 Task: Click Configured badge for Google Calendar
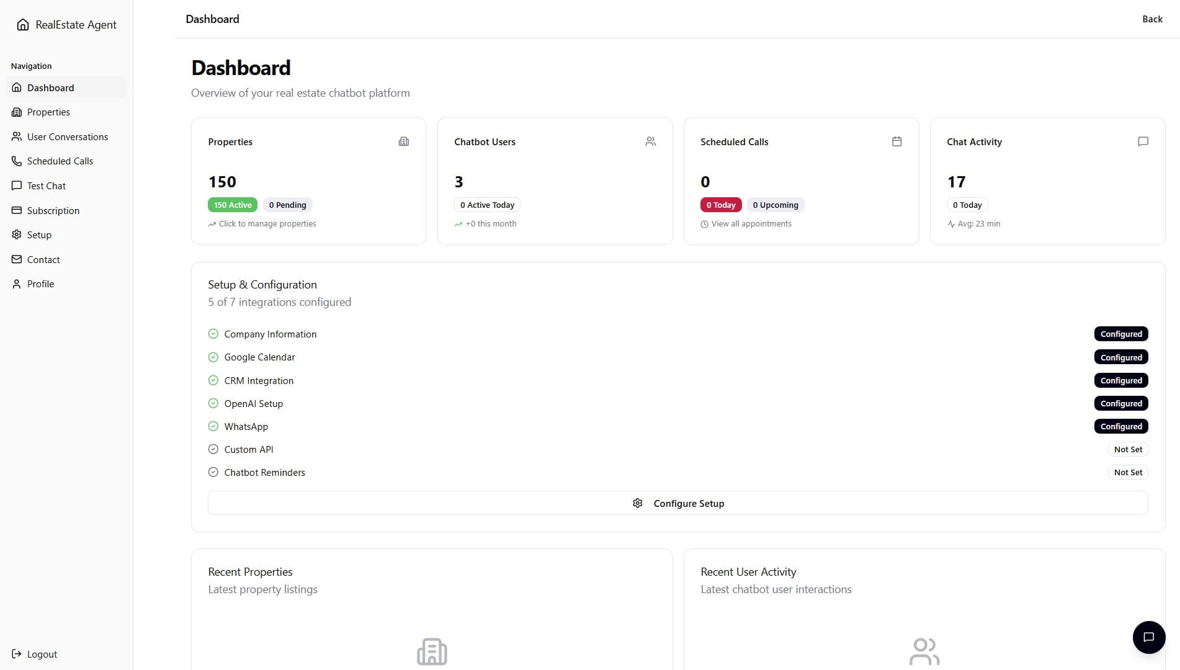coord(1121,357)
